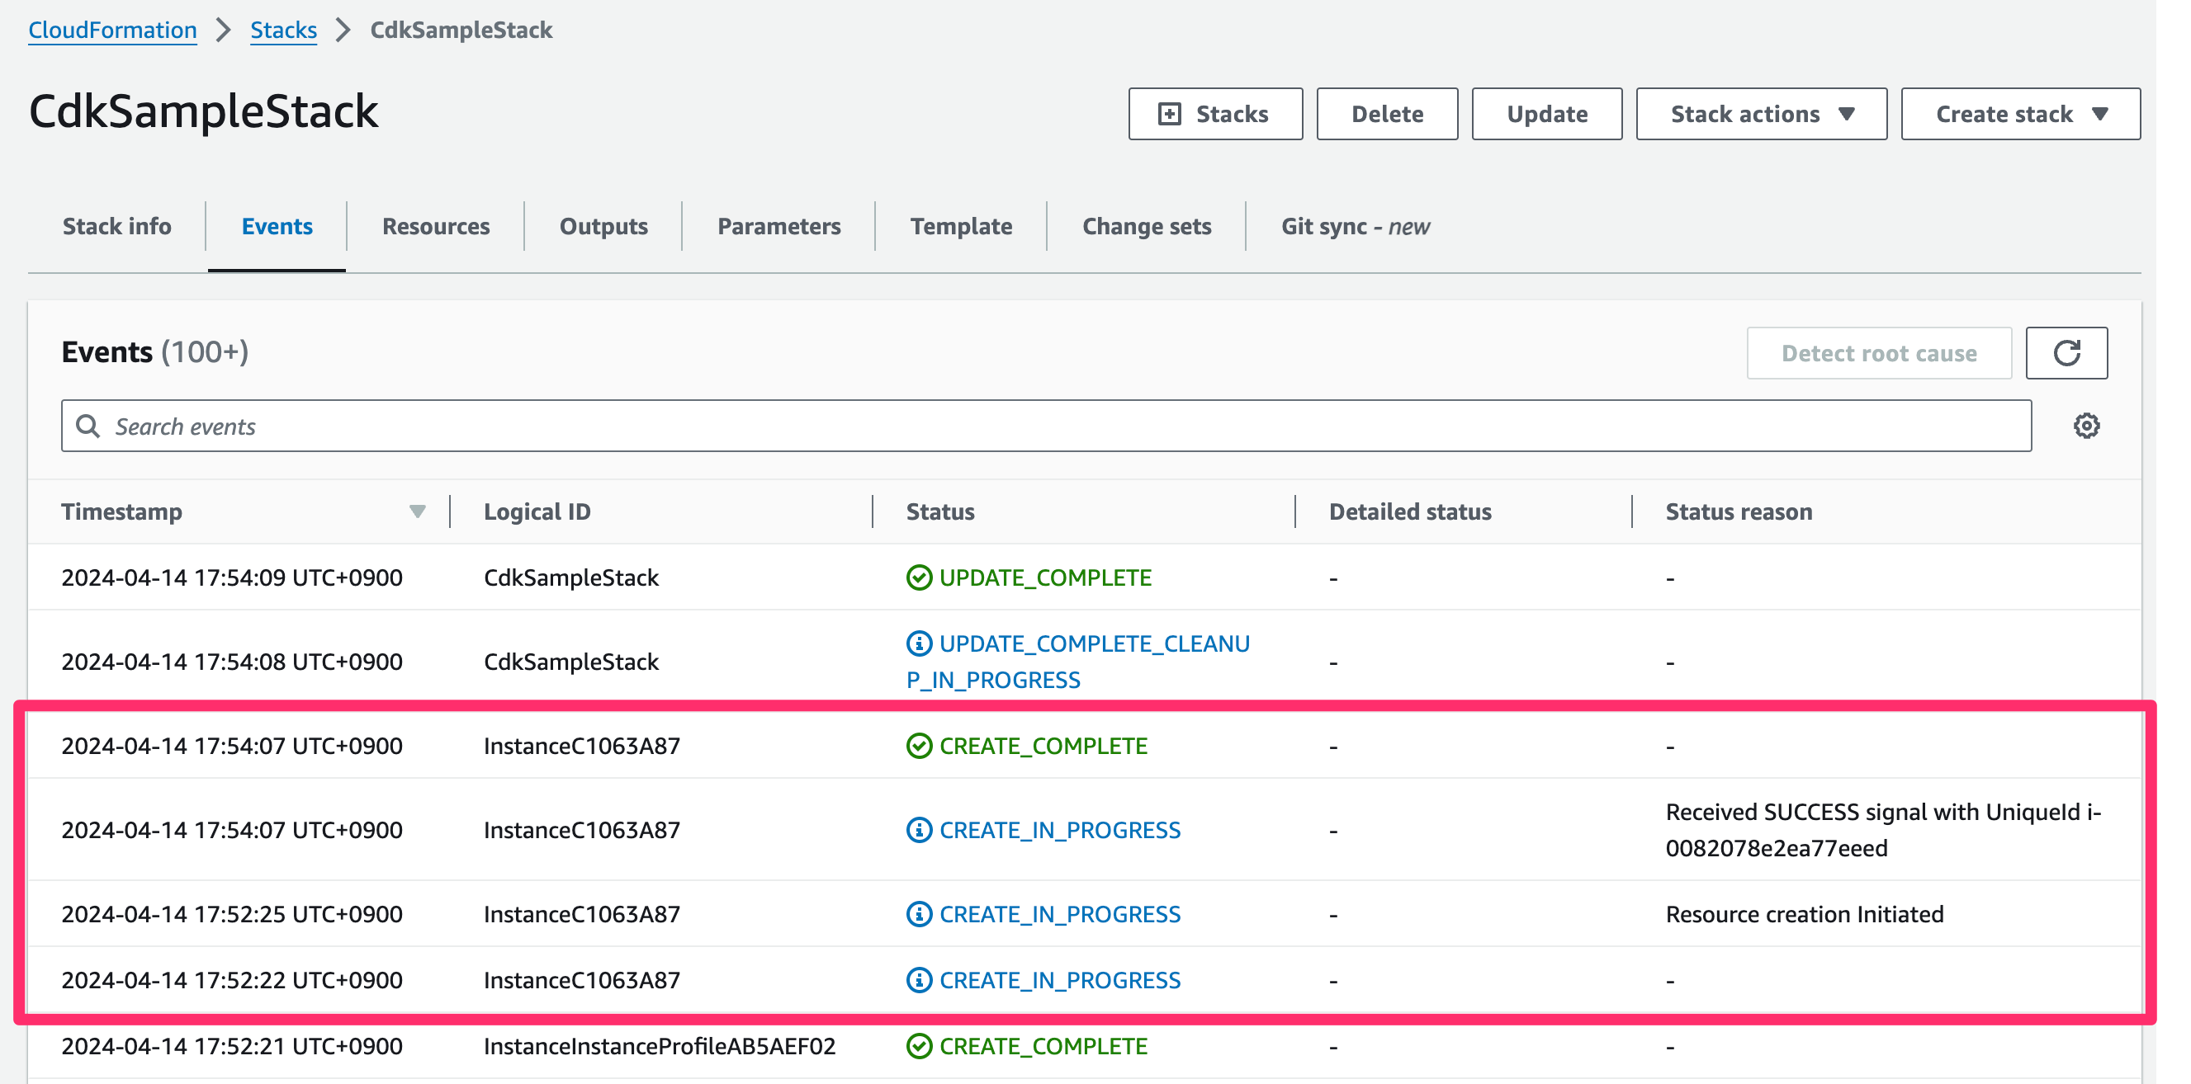Click the search magnifier in the events search bar
The image size is (2191, 1084).
(88, 425)
